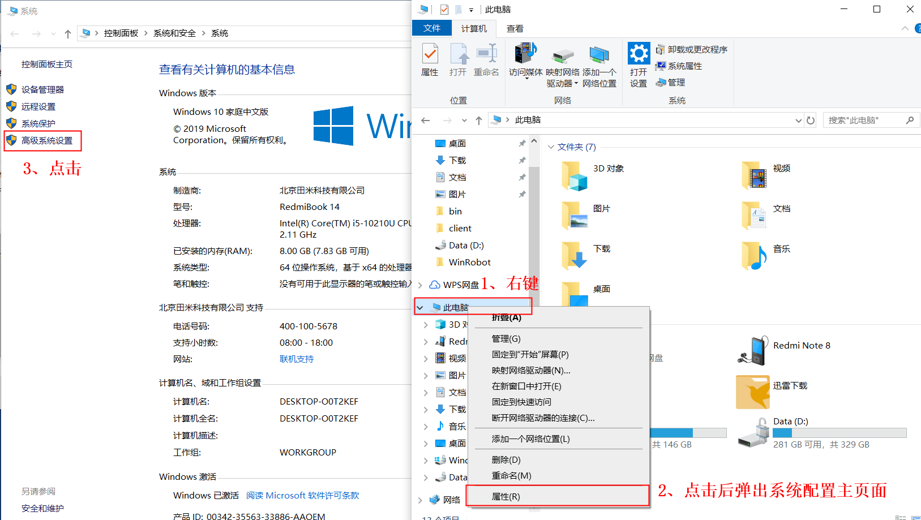
Task: Expand the WPS网盘 tree node
Action: pyautogui.click(x=420, y=285)
